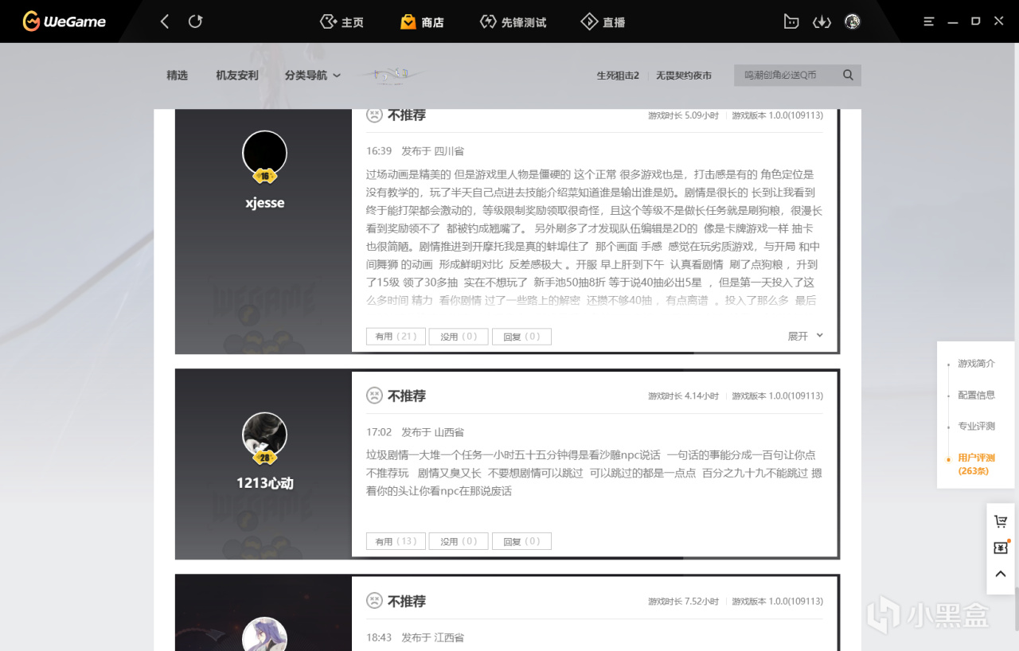
Task: Jump to 用户评测 (263条) section
Action: pyautogui.click(x=976, y=464)
